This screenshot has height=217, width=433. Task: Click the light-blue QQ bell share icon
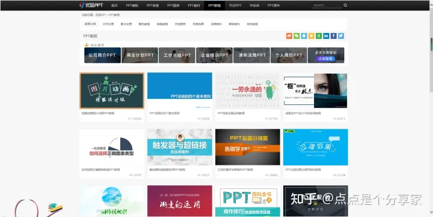coord(304,36)
